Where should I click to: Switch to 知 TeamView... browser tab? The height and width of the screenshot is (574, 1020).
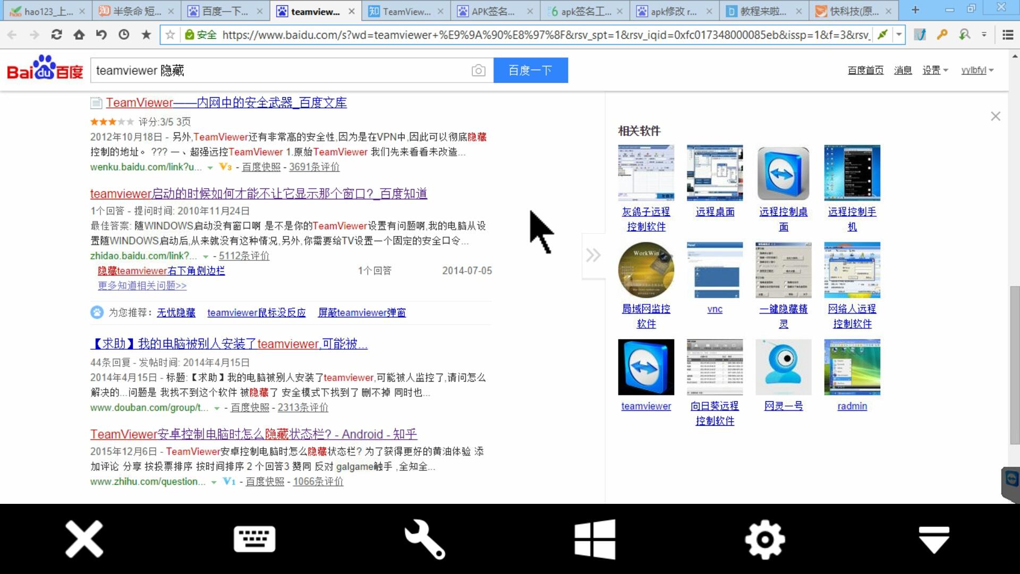406,11
